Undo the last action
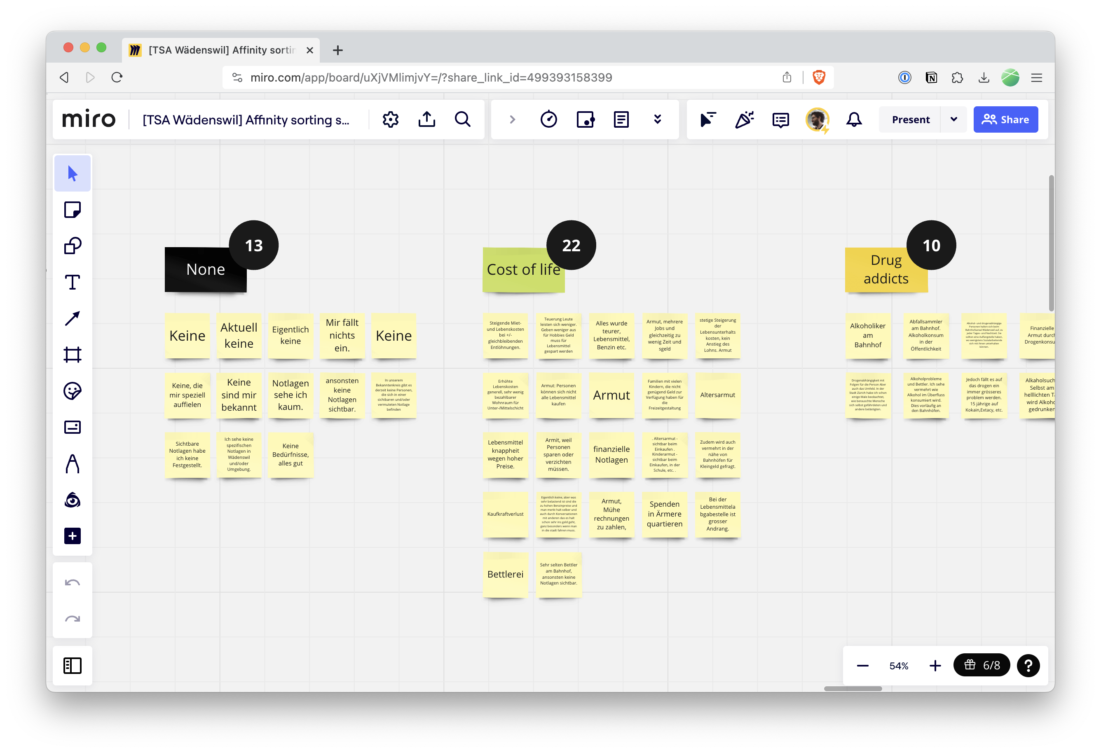 point(73,582)
